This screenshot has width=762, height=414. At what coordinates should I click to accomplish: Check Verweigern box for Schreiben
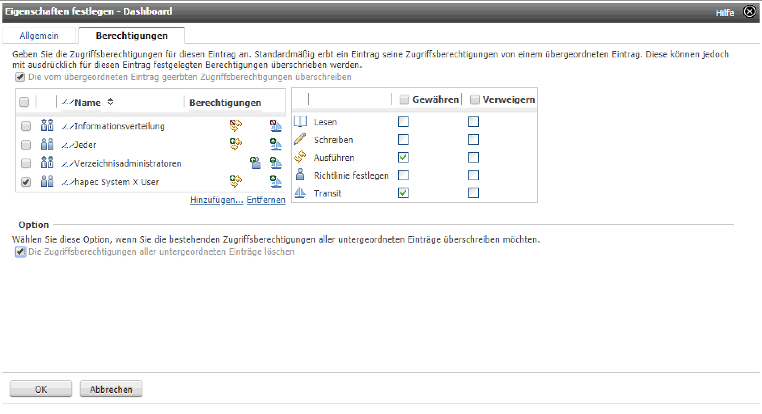click(474, 139)
